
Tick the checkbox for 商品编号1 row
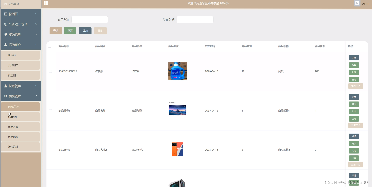point(50,111)
